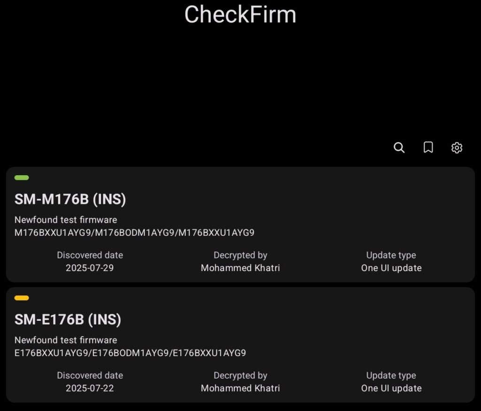Tap the green status indicator on SM-M176B
The width and height of the screenshot is (481, 411).
(22, 178)
